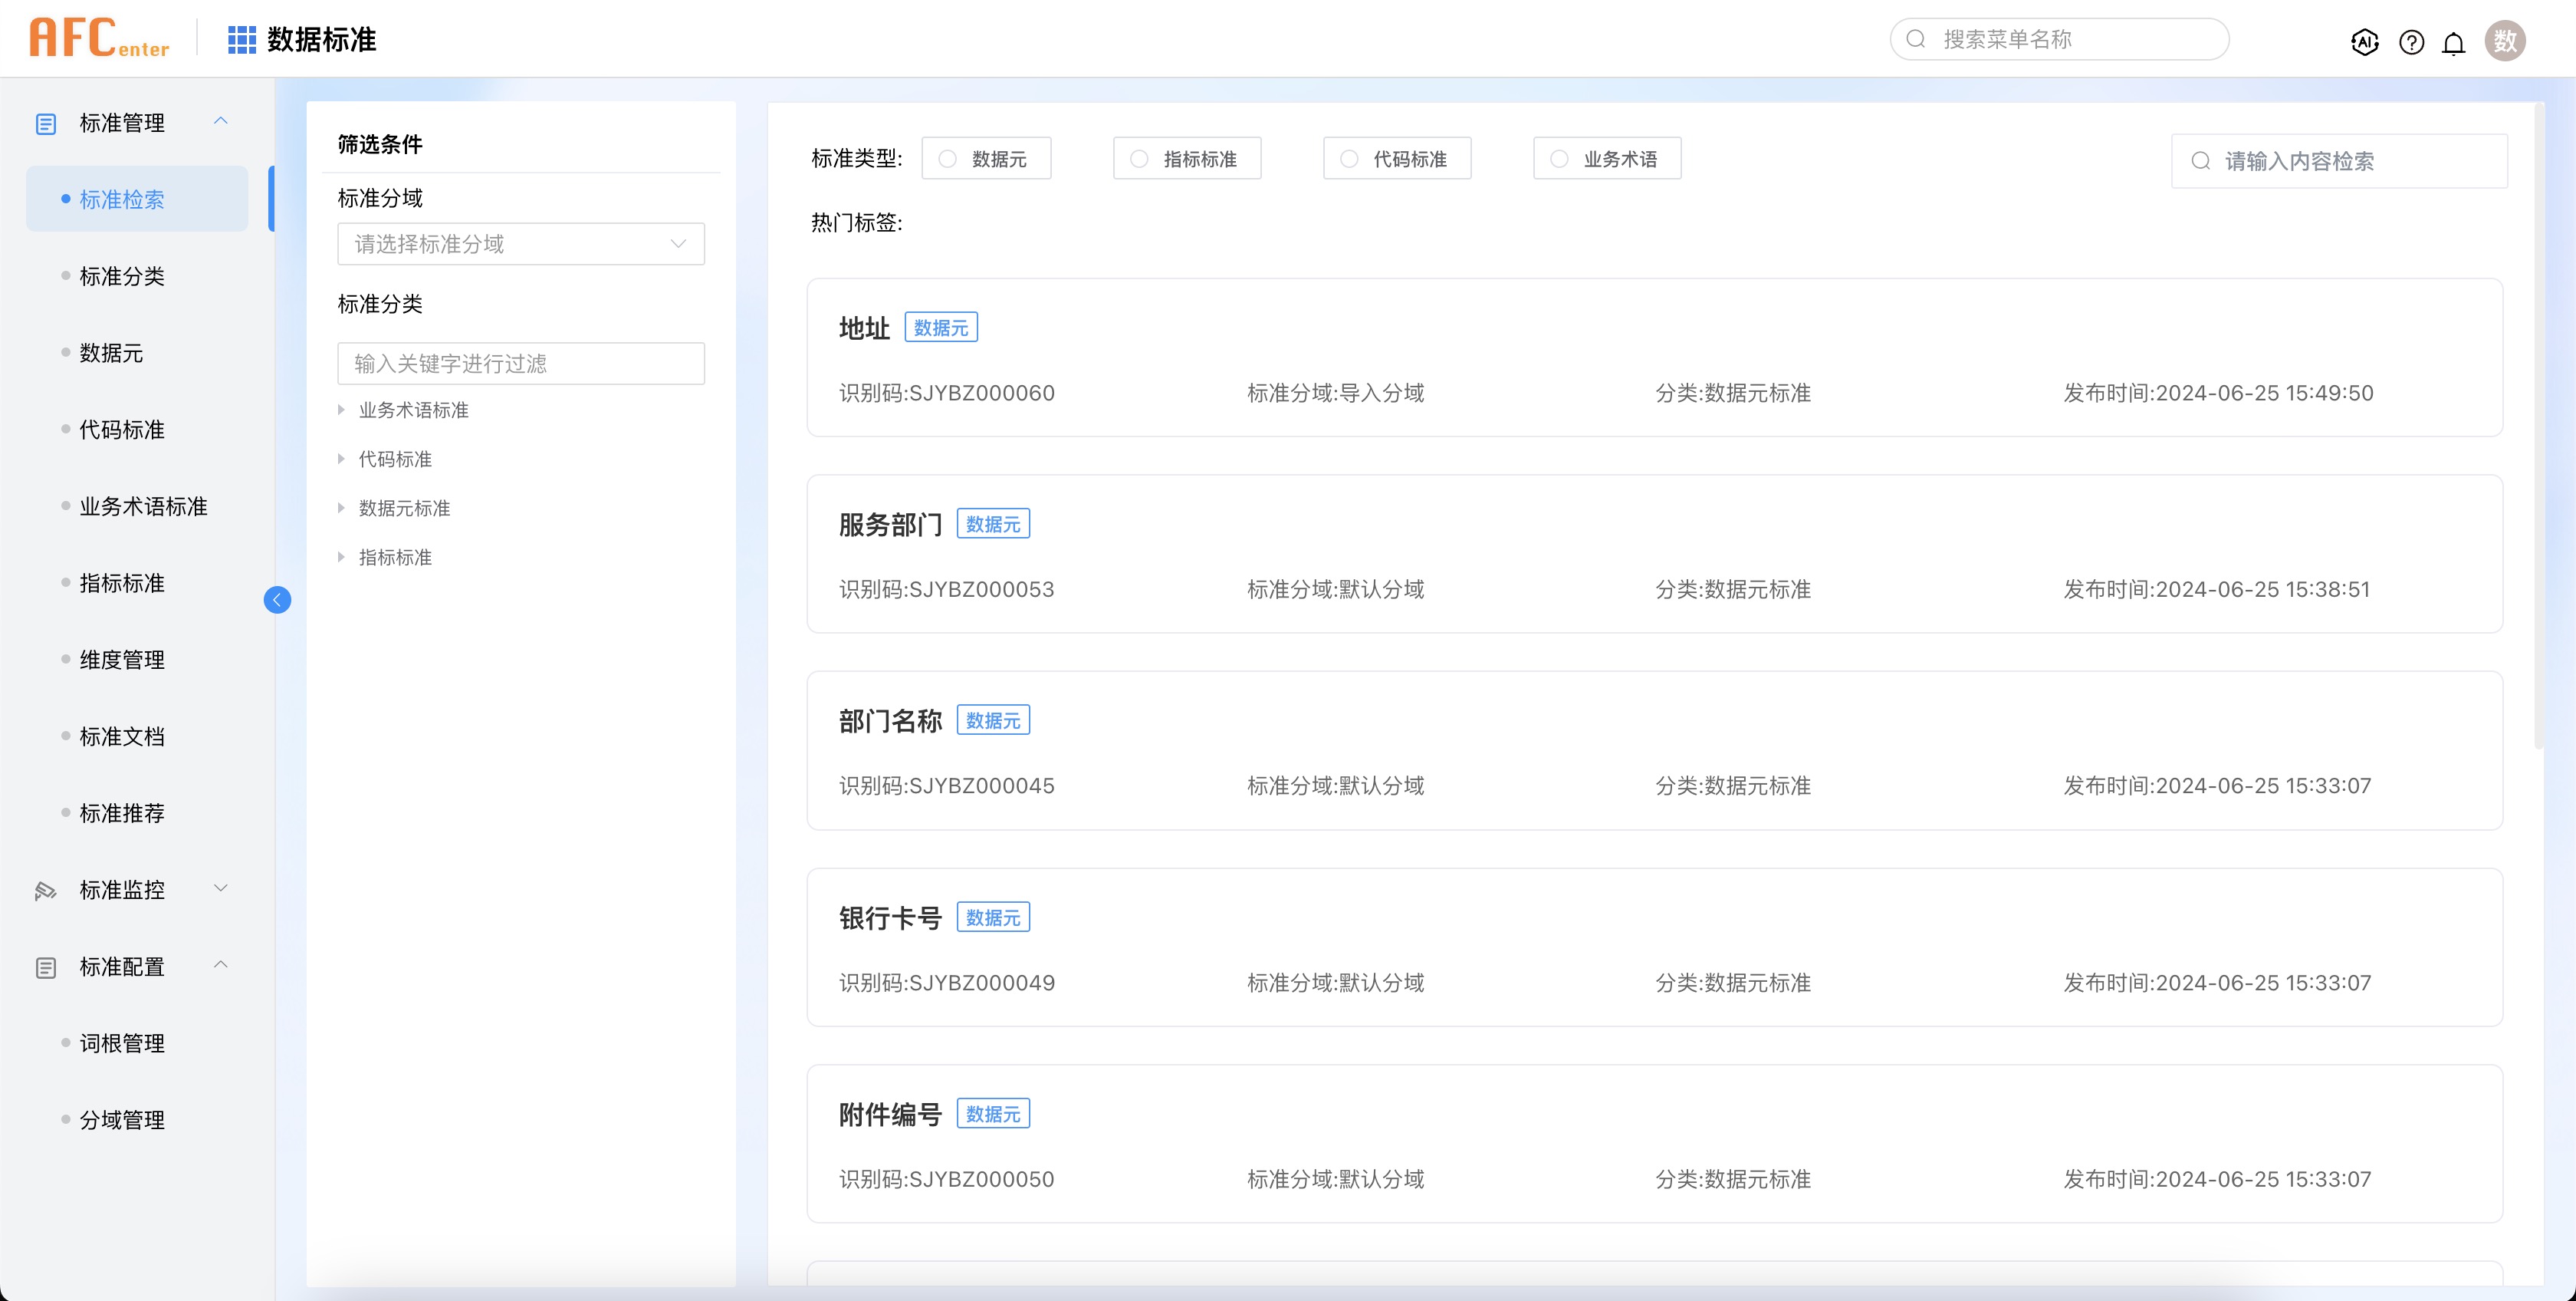
Task: Open the 银行卡号 standard card title
Action: 890,917
